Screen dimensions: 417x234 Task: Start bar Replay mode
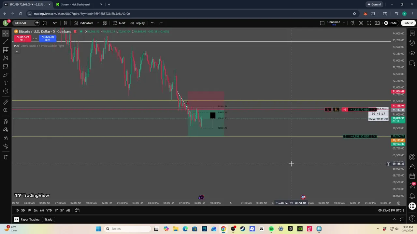(x=137, y=23)
